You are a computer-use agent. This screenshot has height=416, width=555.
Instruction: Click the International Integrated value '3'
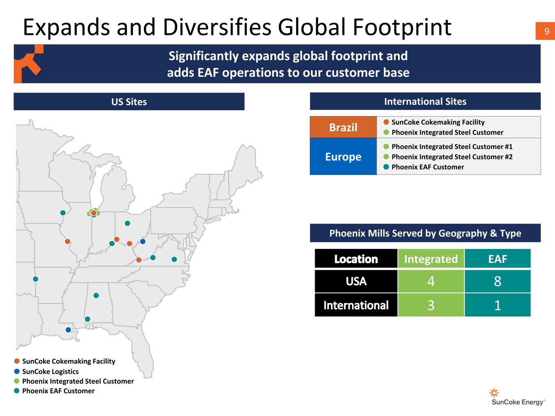pos(431,305)
